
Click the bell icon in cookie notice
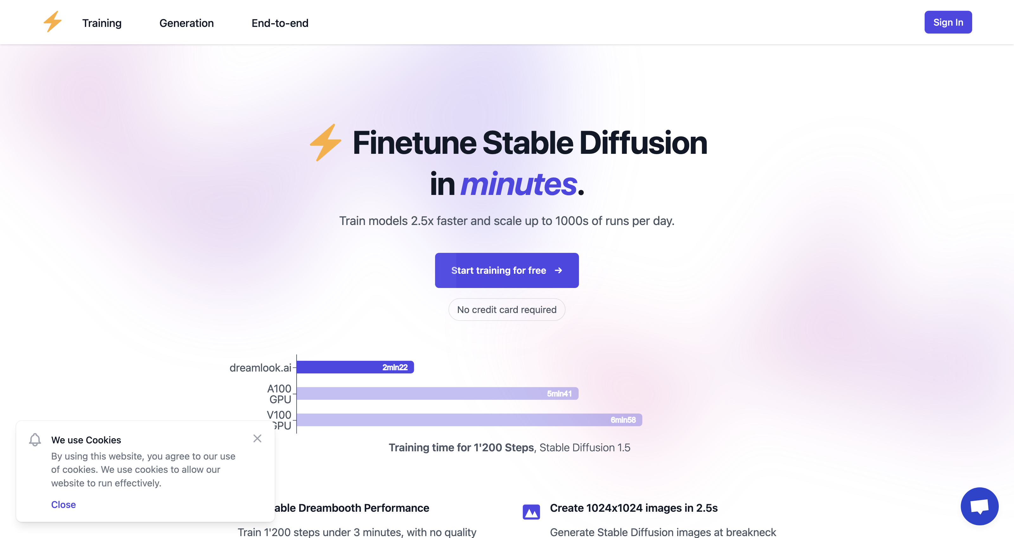[35, 440]
